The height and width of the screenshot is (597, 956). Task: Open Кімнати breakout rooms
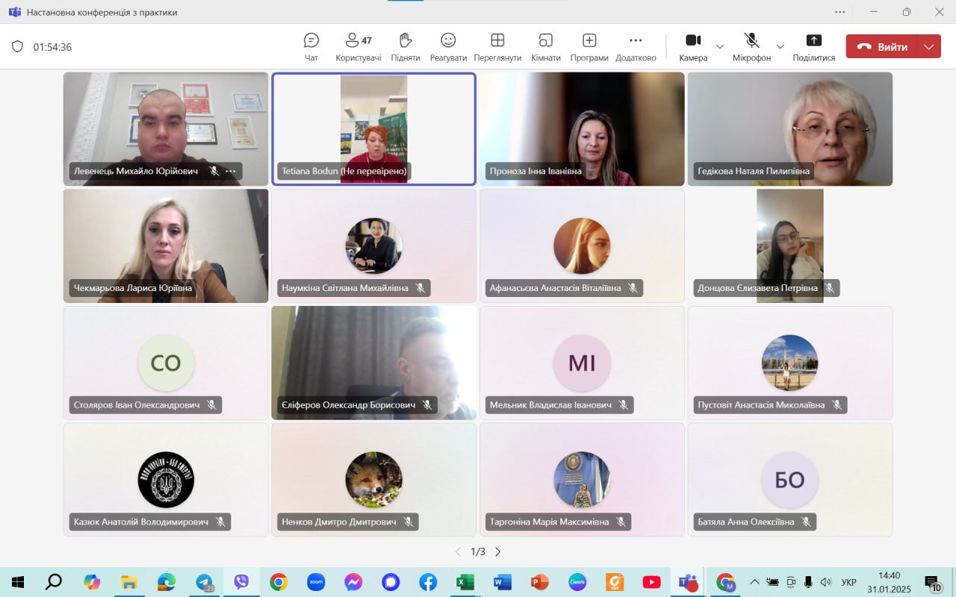(x=545, y=46)
